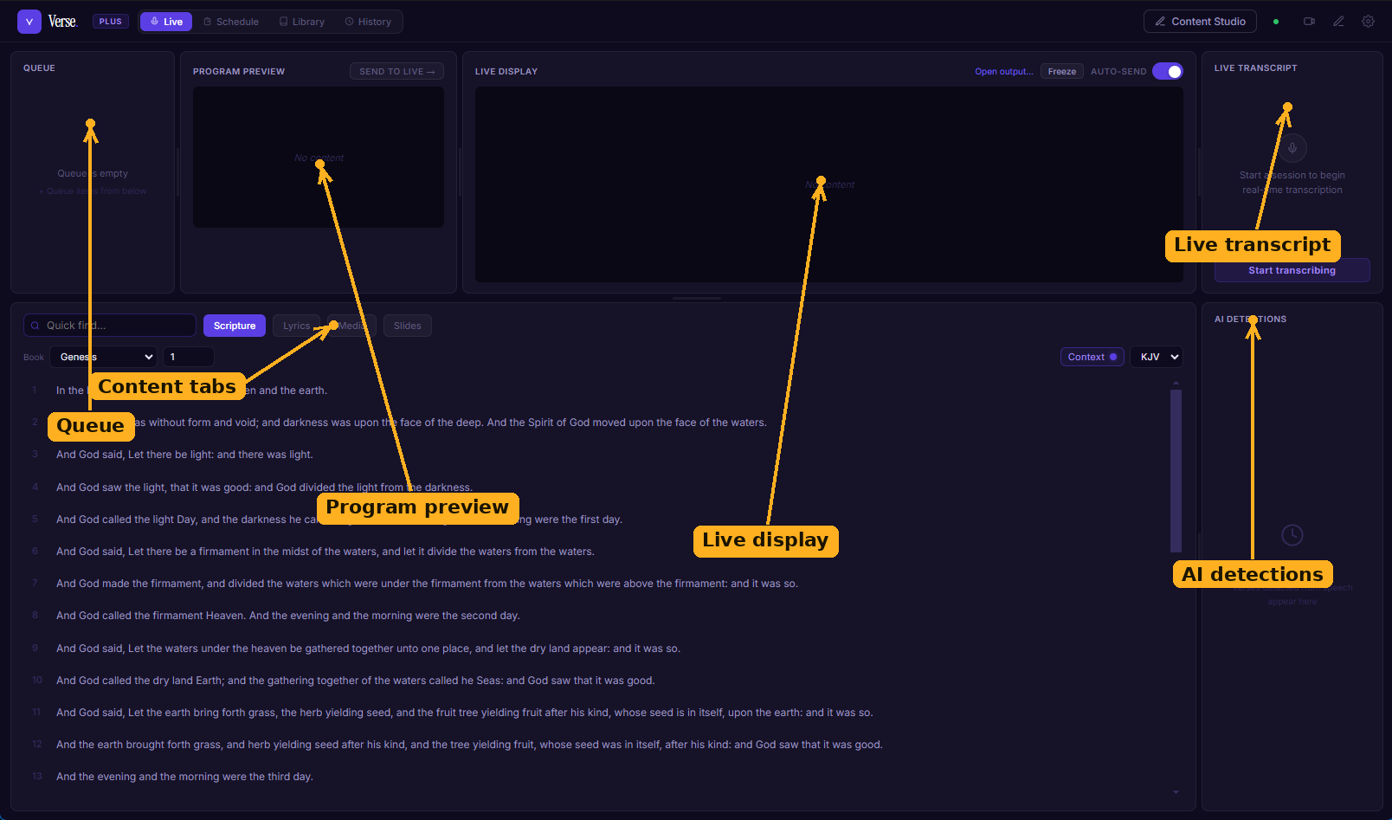
Task: Switch to the Live tab
Action: (166, 22)
